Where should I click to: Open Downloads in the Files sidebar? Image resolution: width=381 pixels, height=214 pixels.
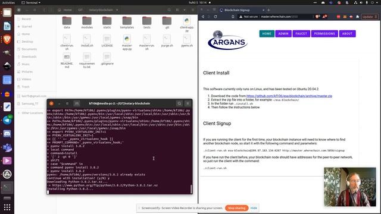pyautogui.click(x=29, y=56)
